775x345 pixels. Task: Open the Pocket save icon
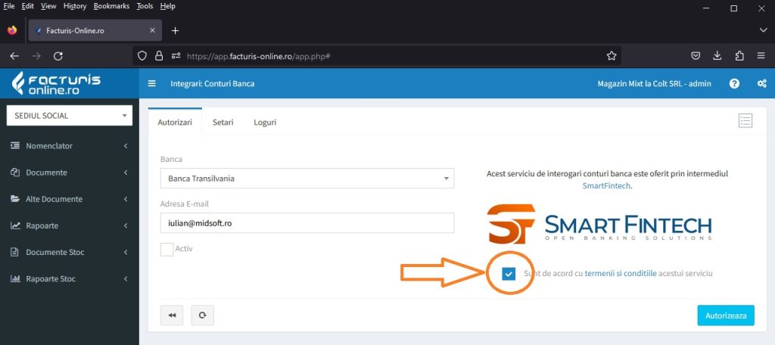coord(696,56)
